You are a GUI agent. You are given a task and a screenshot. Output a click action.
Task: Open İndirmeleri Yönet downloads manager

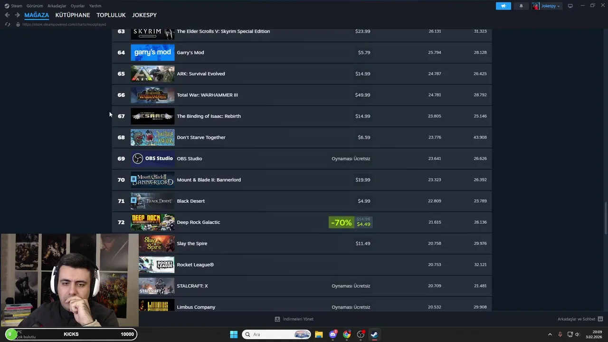coord(294,319)
